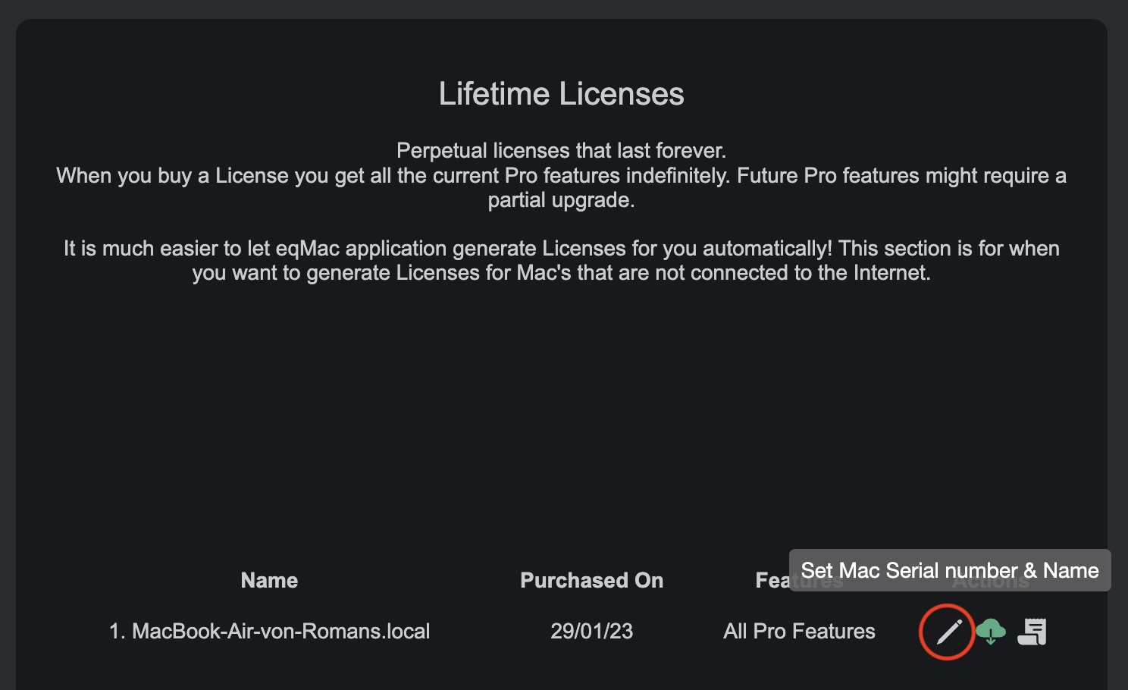
Task: Click the Purchased On column header
Action: (591, 580)
